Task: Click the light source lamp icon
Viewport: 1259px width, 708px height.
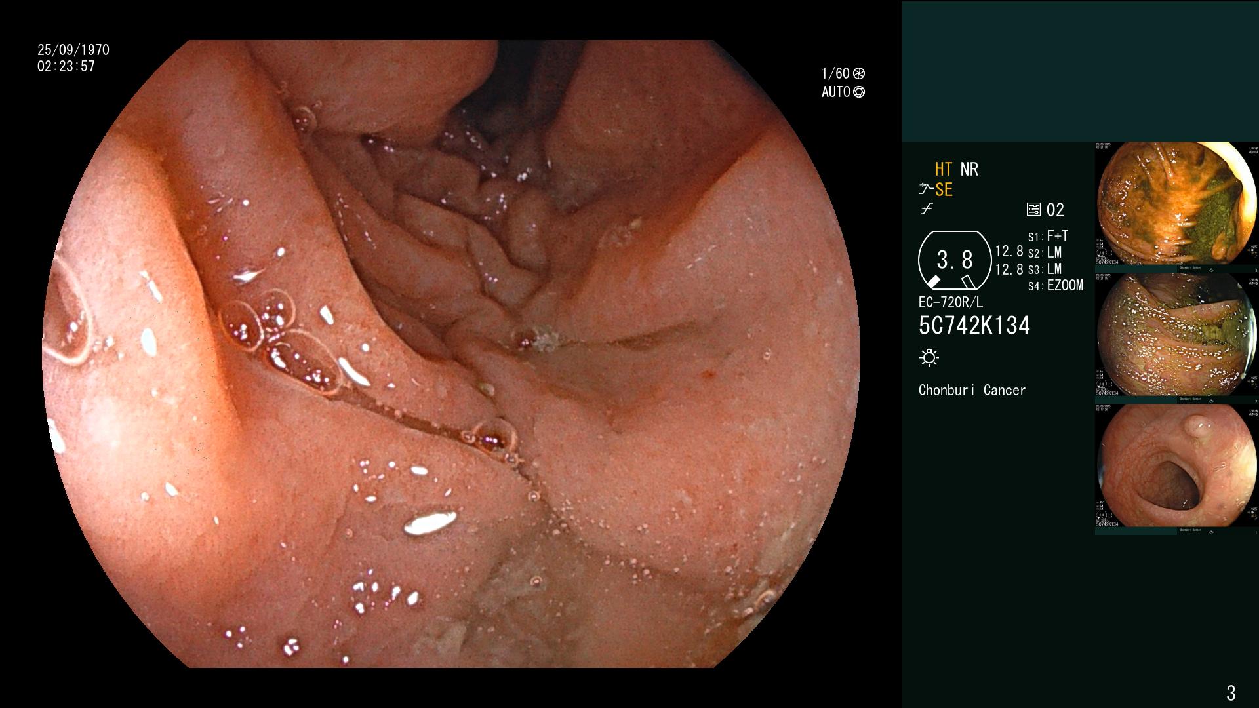Action: click(x=929, y=357)
